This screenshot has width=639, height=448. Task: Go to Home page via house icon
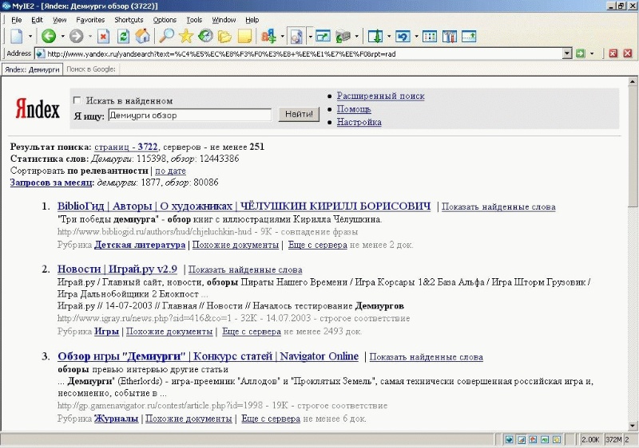pyautogui.click(x=143, y=37)
